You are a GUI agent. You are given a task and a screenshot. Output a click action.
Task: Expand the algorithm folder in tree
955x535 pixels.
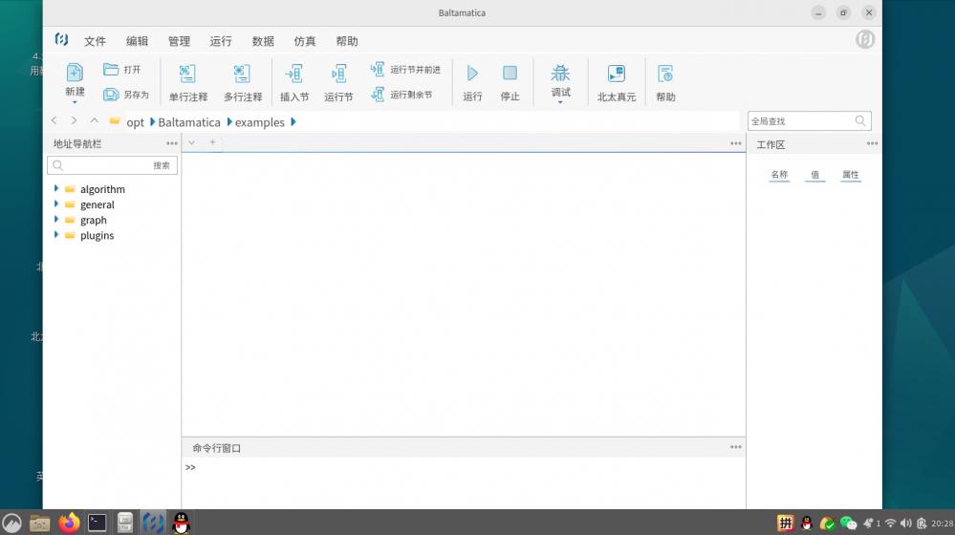click(x=56, y=189)
